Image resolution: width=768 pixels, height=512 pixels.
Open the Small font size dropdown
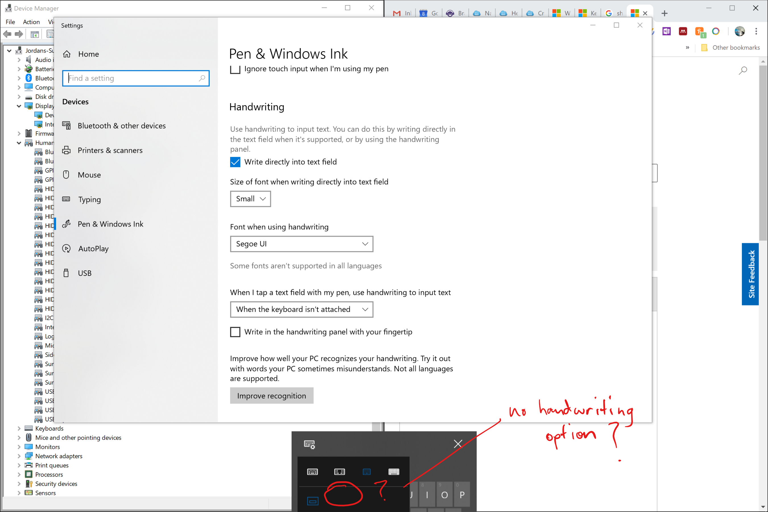(250, 199)
